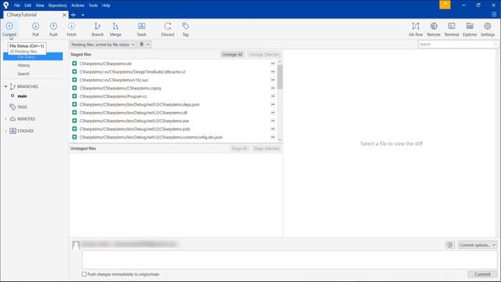Click the Search input field at top right
This screenshot has width=501, height=282.
[x=458, y=44]
